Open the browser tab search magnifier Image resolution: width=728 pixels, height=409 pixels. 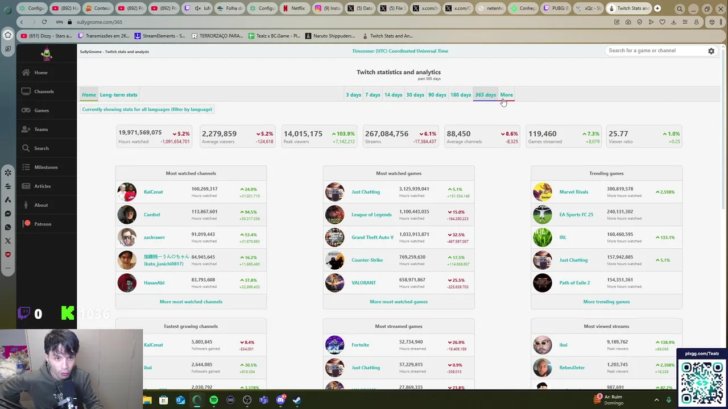tap(680, 9)
